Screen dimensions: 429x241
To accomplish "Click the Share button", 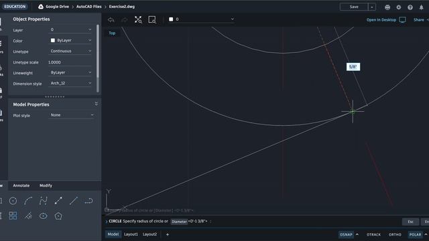I will point(418,20).
